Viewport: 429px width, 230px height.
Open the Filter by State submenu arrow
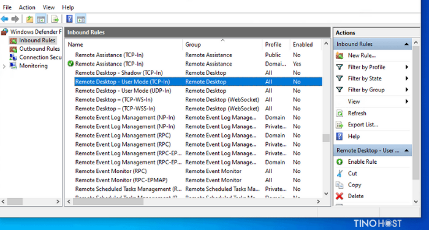(407, 79)
